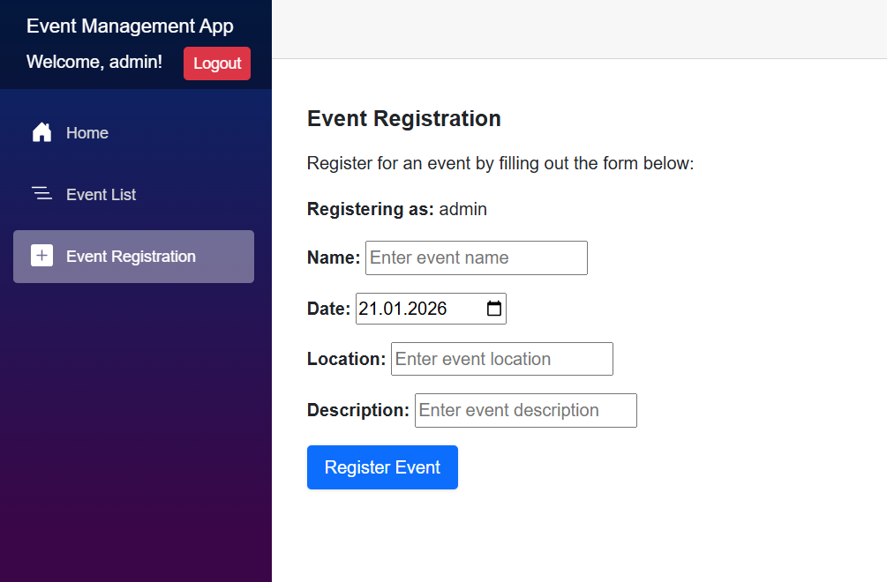Click the Welcome, admin! greeting text
The width and height of the screenshot is (887, 582).
point(94,63)
